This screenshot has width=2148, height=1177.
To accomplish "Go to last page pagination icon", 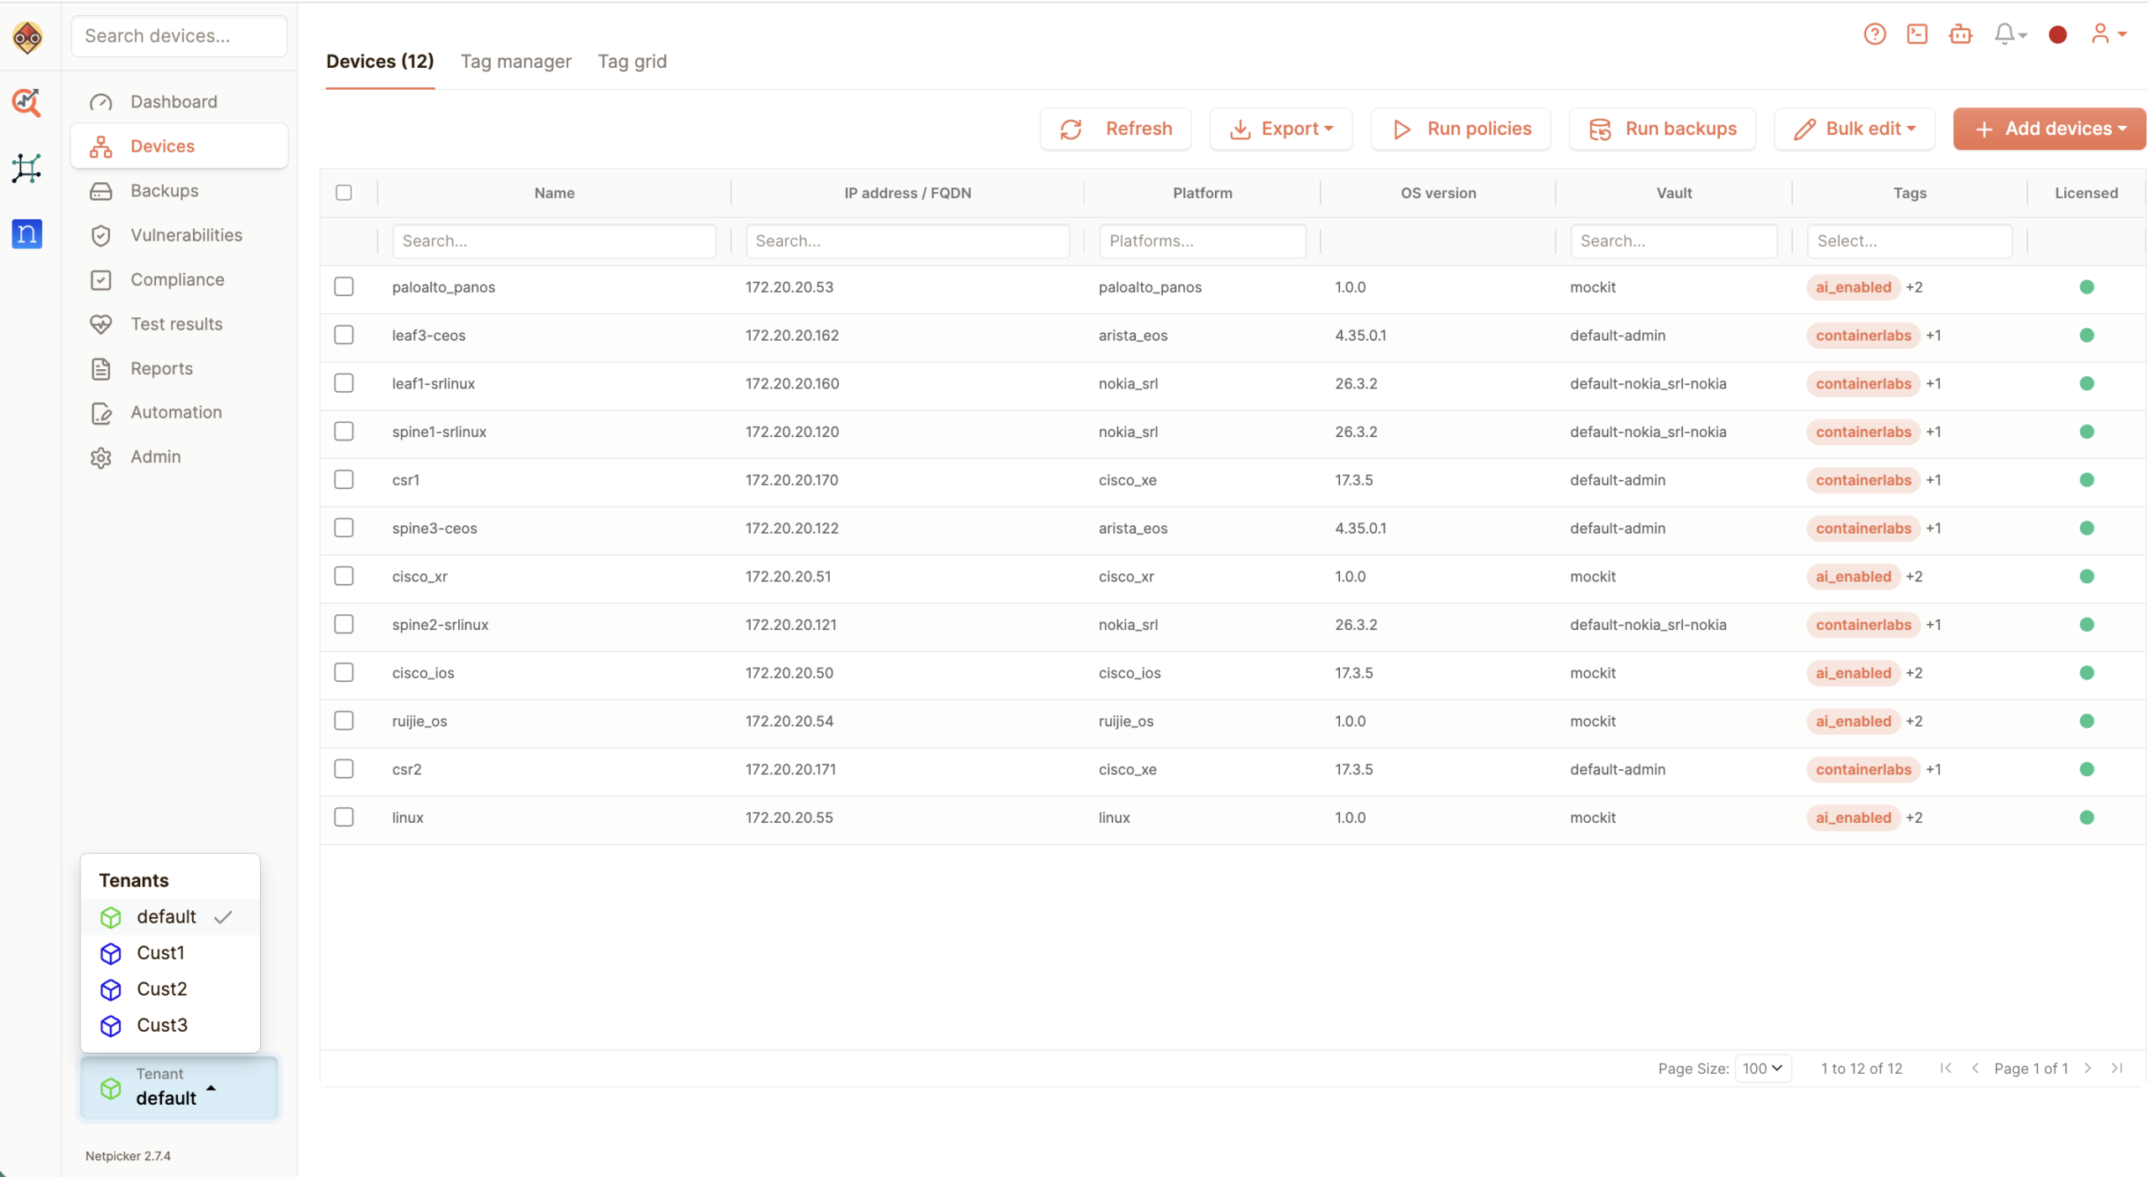I will point(2117,1067).
